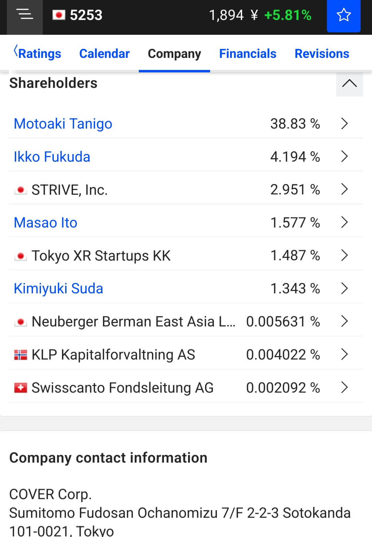Tap the 1,894 ¥ price quote
The height and width of the screenshot is (537, 372).
(234, 15)
